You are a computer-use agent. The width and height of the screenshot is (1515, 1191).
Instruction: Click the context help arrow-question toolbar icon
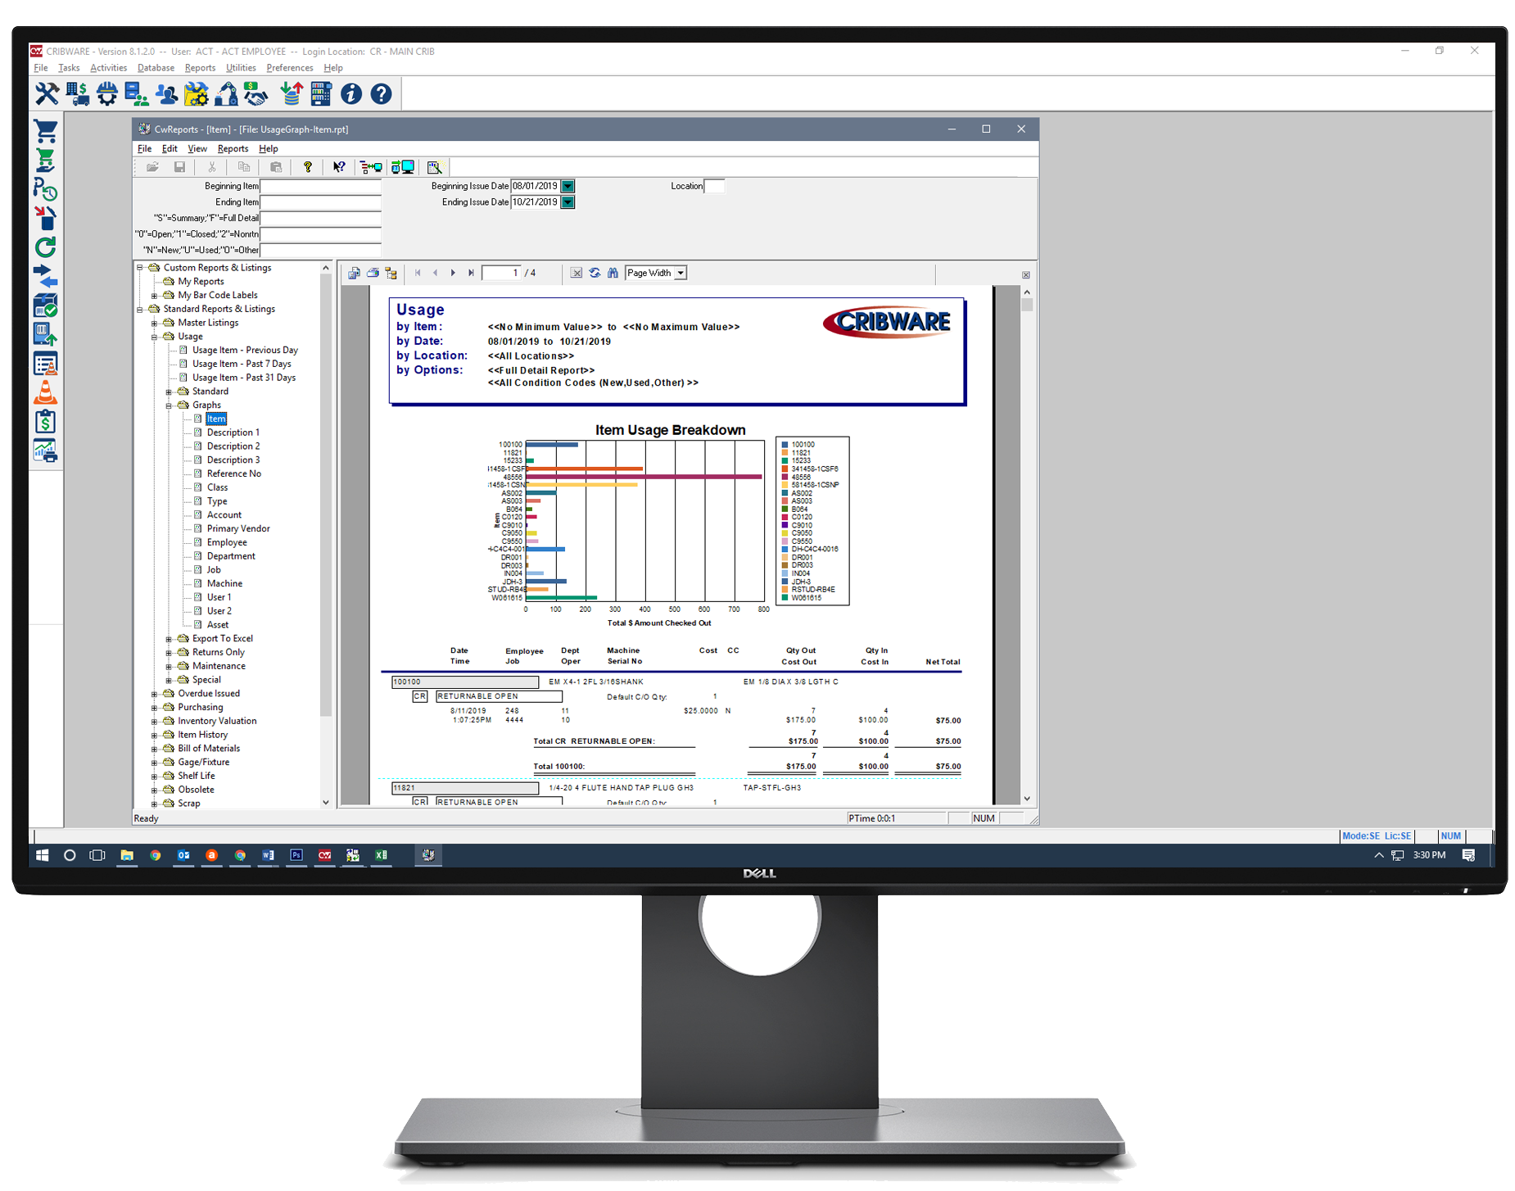339,167
